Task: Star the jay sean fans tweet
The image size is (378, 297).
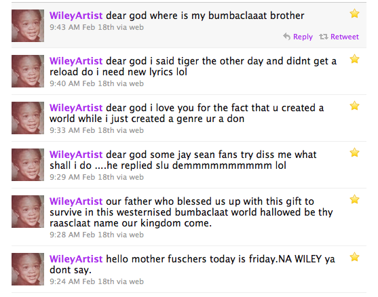Action: click(x=355, y=153)
